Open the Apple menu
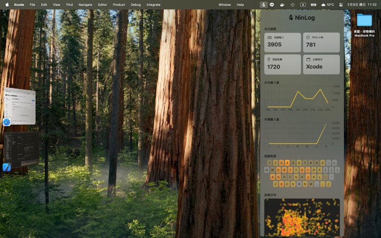Screen dimensions: 381x238 pos(7,4)
